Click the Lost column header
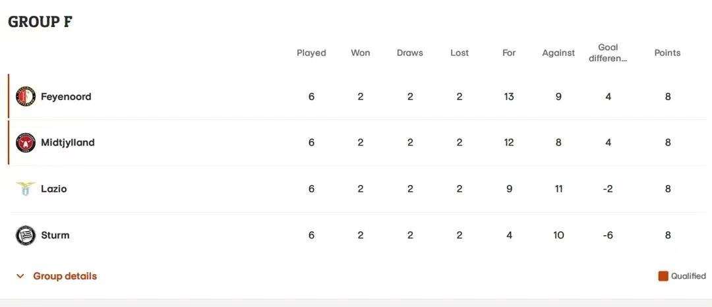The height and width of the screenshot is (307, 712). (460, 53)
